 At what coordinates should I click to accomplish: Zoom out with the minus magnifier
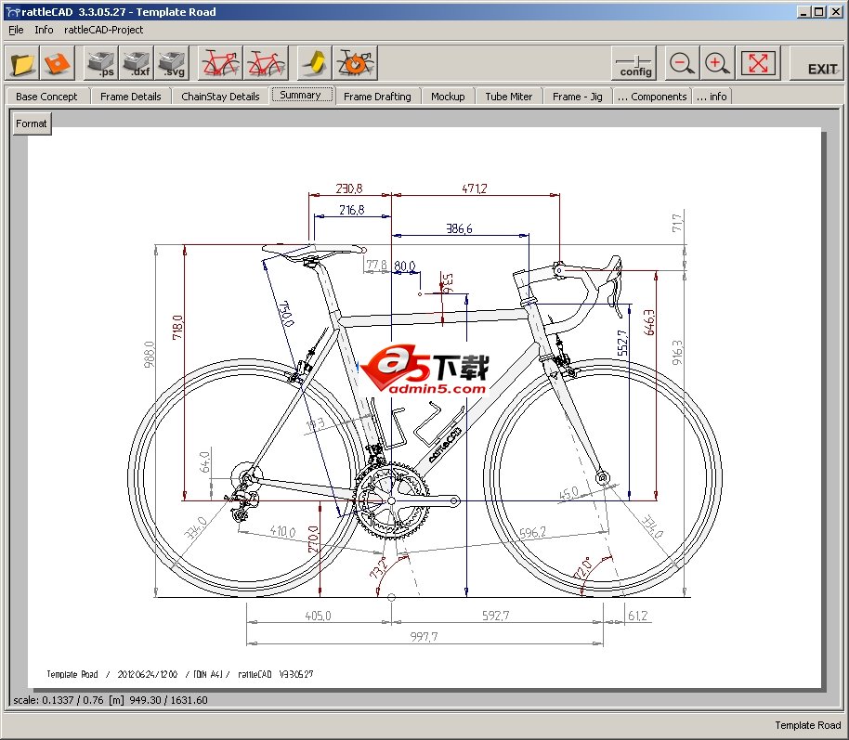click(682, 64)
